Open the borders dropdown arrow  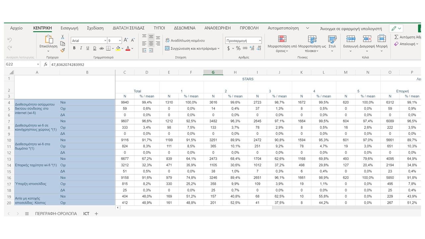[113, 48]
